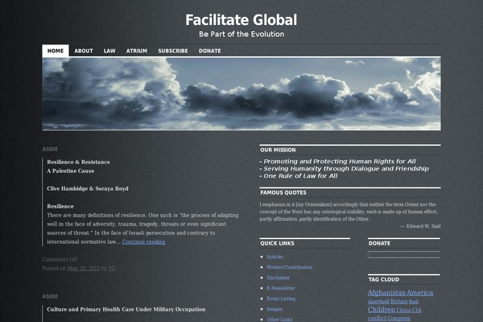Click the 'Our Mission' widget heading
The width and height of the screenshot is (483, 322).
[278, 150]
